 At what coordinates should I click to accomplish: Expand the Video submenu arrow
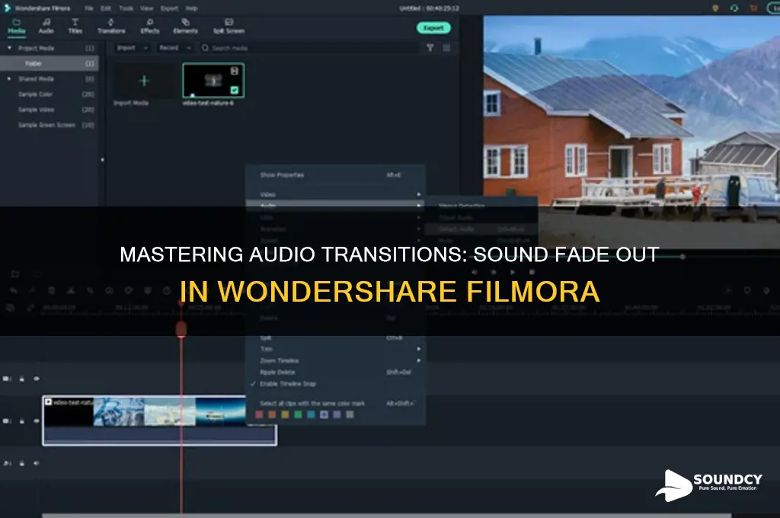[419, 194]
